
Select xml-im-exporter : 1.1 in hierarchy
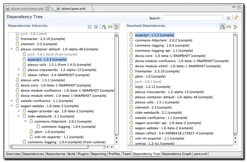(59, 137)
